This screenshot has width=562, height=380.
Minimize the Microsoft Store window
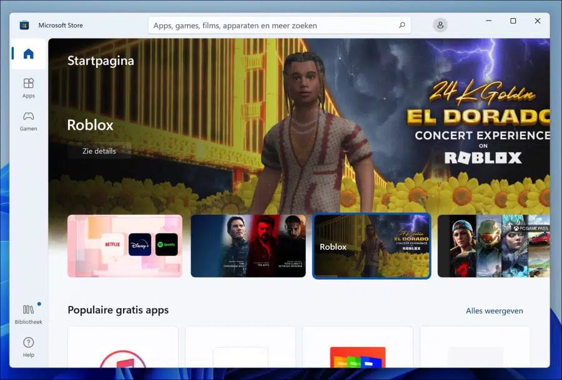pyautogui.click(x=488, y=21)
